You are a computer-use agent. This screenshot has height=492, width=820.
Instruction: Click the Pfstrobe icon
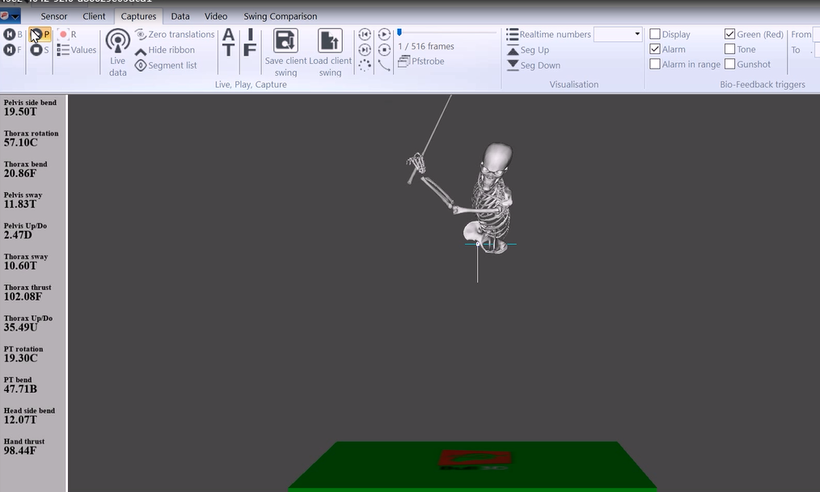tap(404, 61)
